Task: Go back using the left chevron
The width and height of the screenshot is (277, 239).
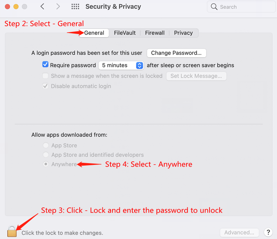Action: pyautogui.click(x=42, y=7)
